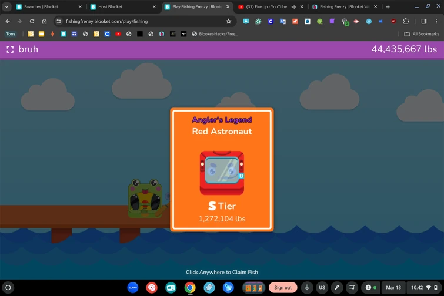
Task: Click Claim Fish prompt text
Action: coord(222,272)
